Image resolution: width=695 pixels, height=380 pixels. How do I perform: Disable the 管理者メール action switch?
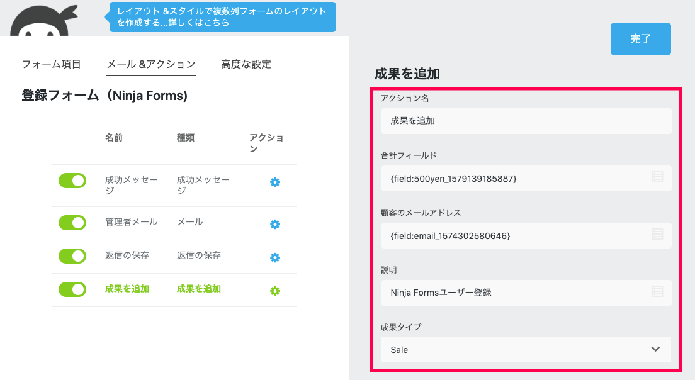pyautogui.click(x=72, y=223)
